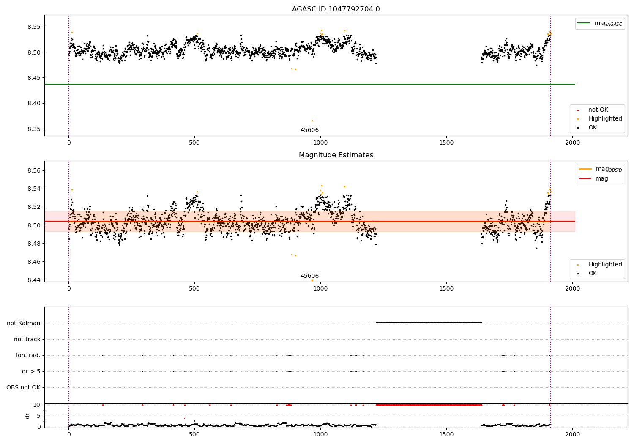Image resolution: width=634 pixels, height=444 pixels.
Task: Click the 8.35 tick label in top plot
Action: (x=33, y=129)
